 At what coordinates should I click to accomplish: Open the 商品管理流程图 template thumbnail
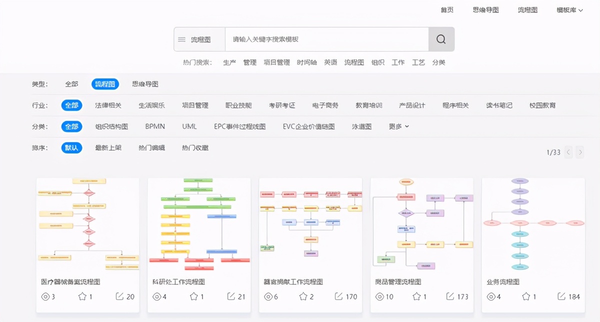421,223
